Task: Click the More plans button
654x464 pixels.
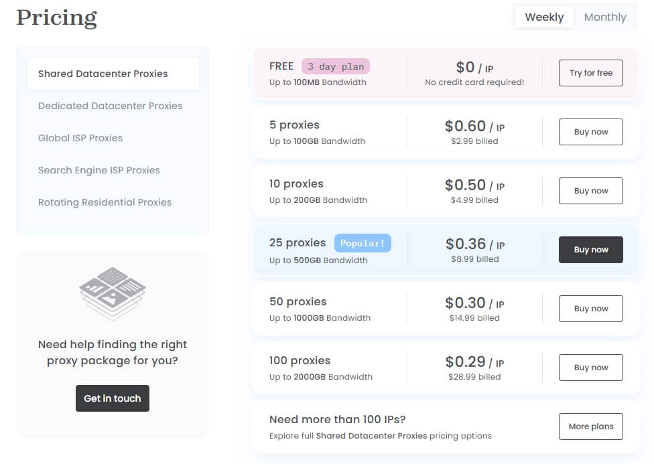Action: click(591, 427)
